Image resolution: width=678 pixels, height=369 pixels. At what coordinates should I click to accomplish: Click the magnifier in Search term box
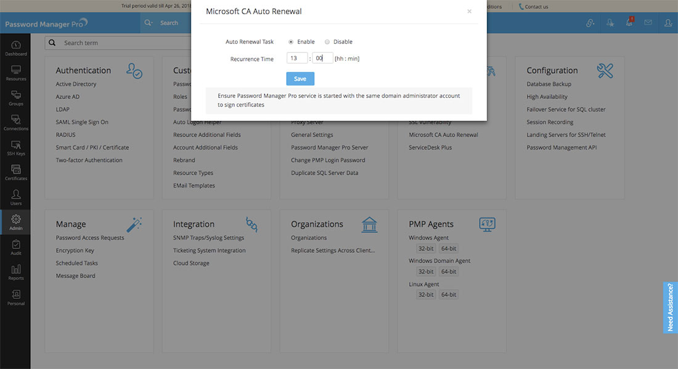52,42
